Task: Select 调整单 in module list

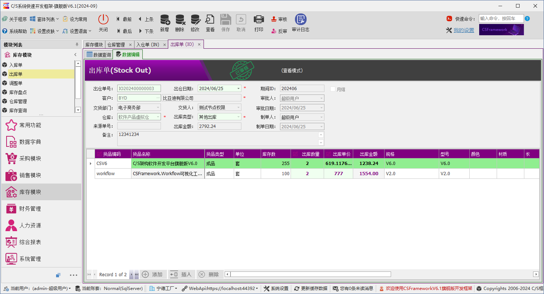Action: pyautogui.click(x=38, y=83)
